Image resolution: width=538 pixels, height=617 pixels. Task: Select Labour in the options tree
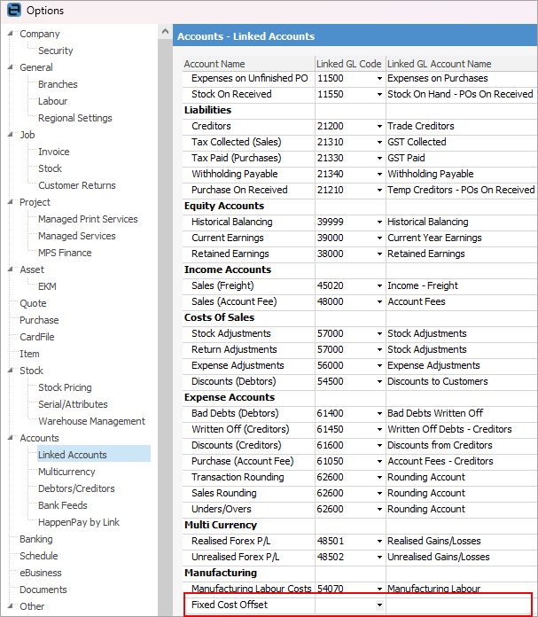coord(53,101)
